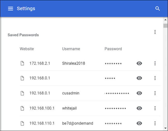Click the scrollbar down arrow

165,128
